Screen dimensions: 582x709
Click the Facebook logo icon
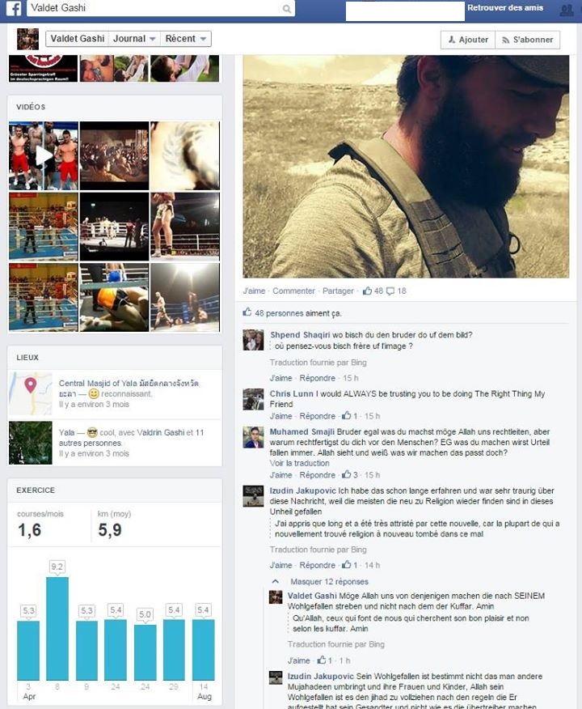pos(14,9)
